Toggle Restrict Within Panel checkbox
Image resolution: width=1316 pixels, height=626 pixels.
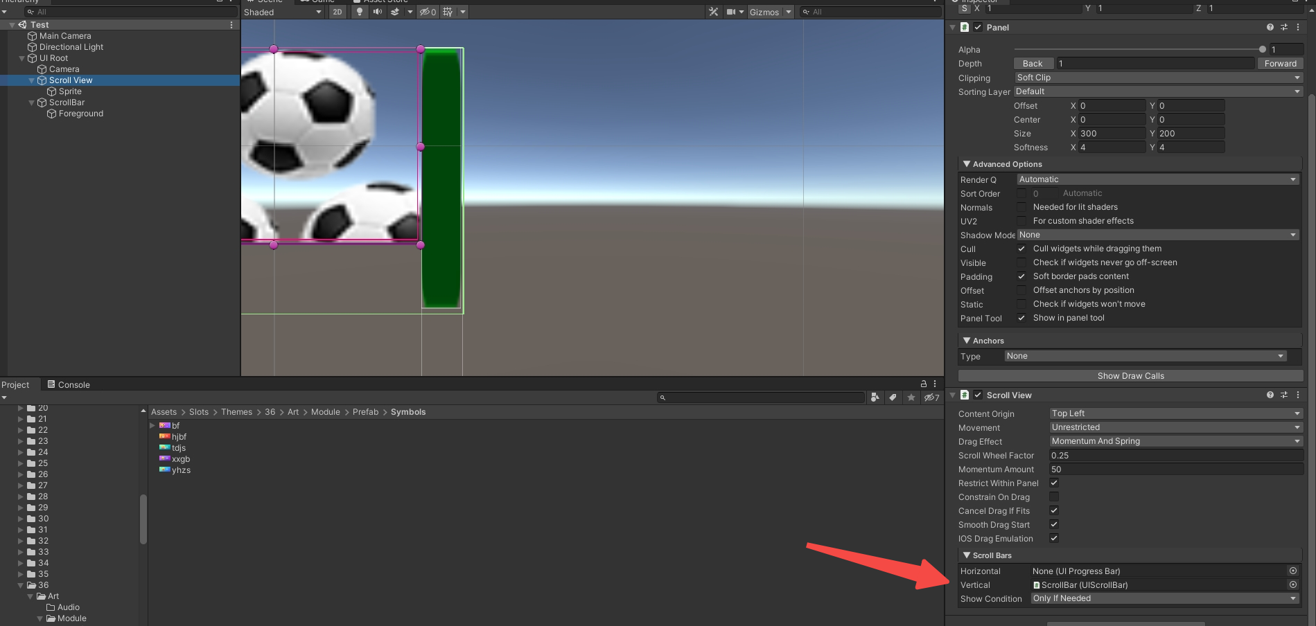coord(1054,483)
